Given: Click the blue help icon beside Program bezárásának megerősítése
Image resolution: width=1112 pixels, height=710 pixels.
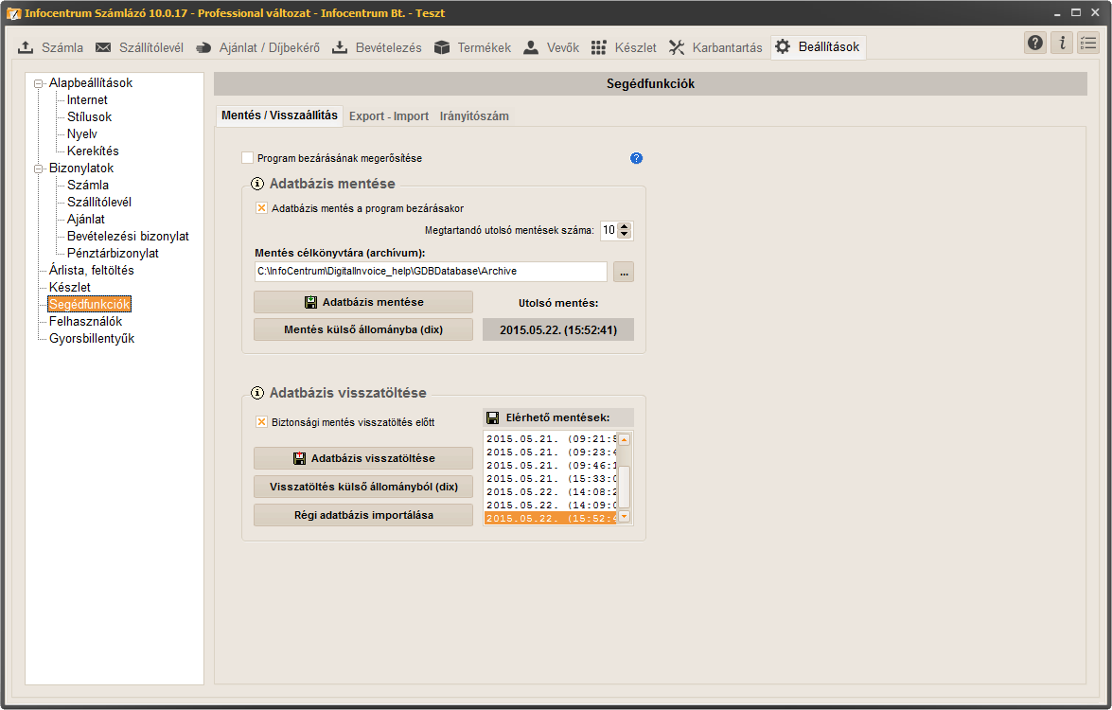Looking at the screenshot, I should tap(636, 158).
